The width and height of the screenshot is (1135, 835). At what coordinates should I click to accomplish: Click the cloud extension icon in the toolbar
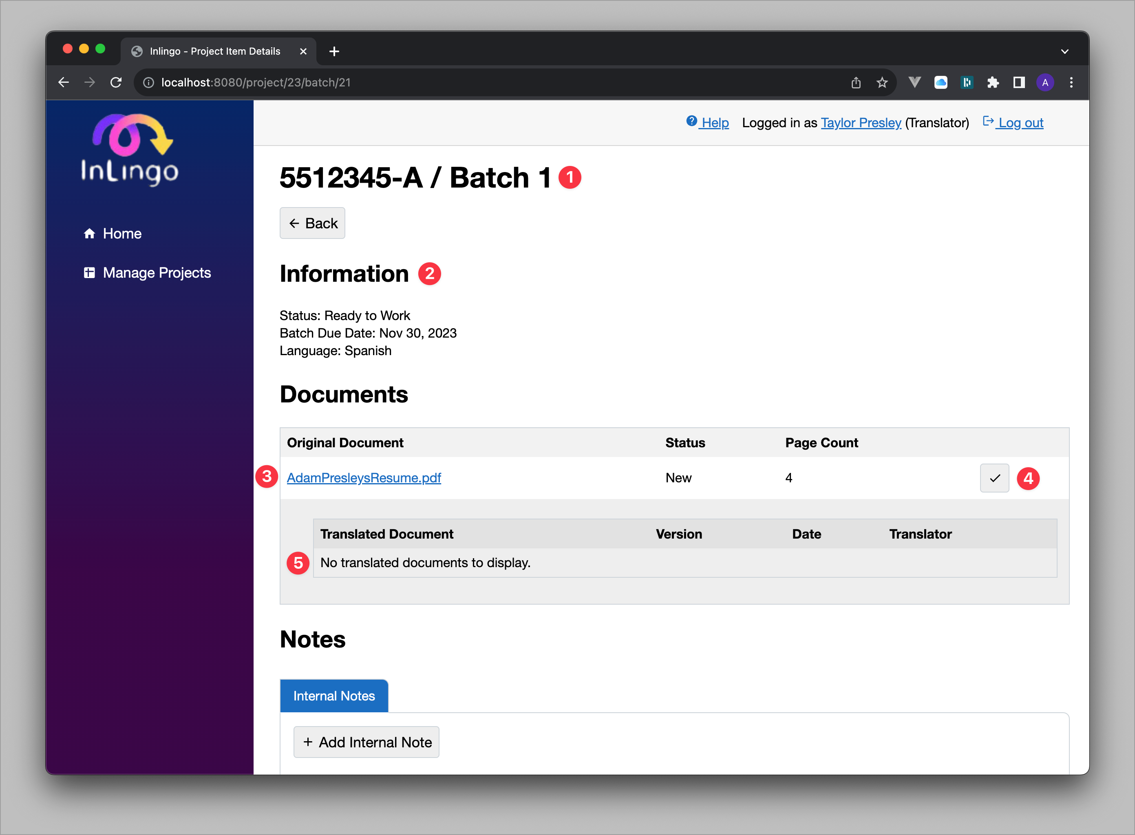coord(941,82)
